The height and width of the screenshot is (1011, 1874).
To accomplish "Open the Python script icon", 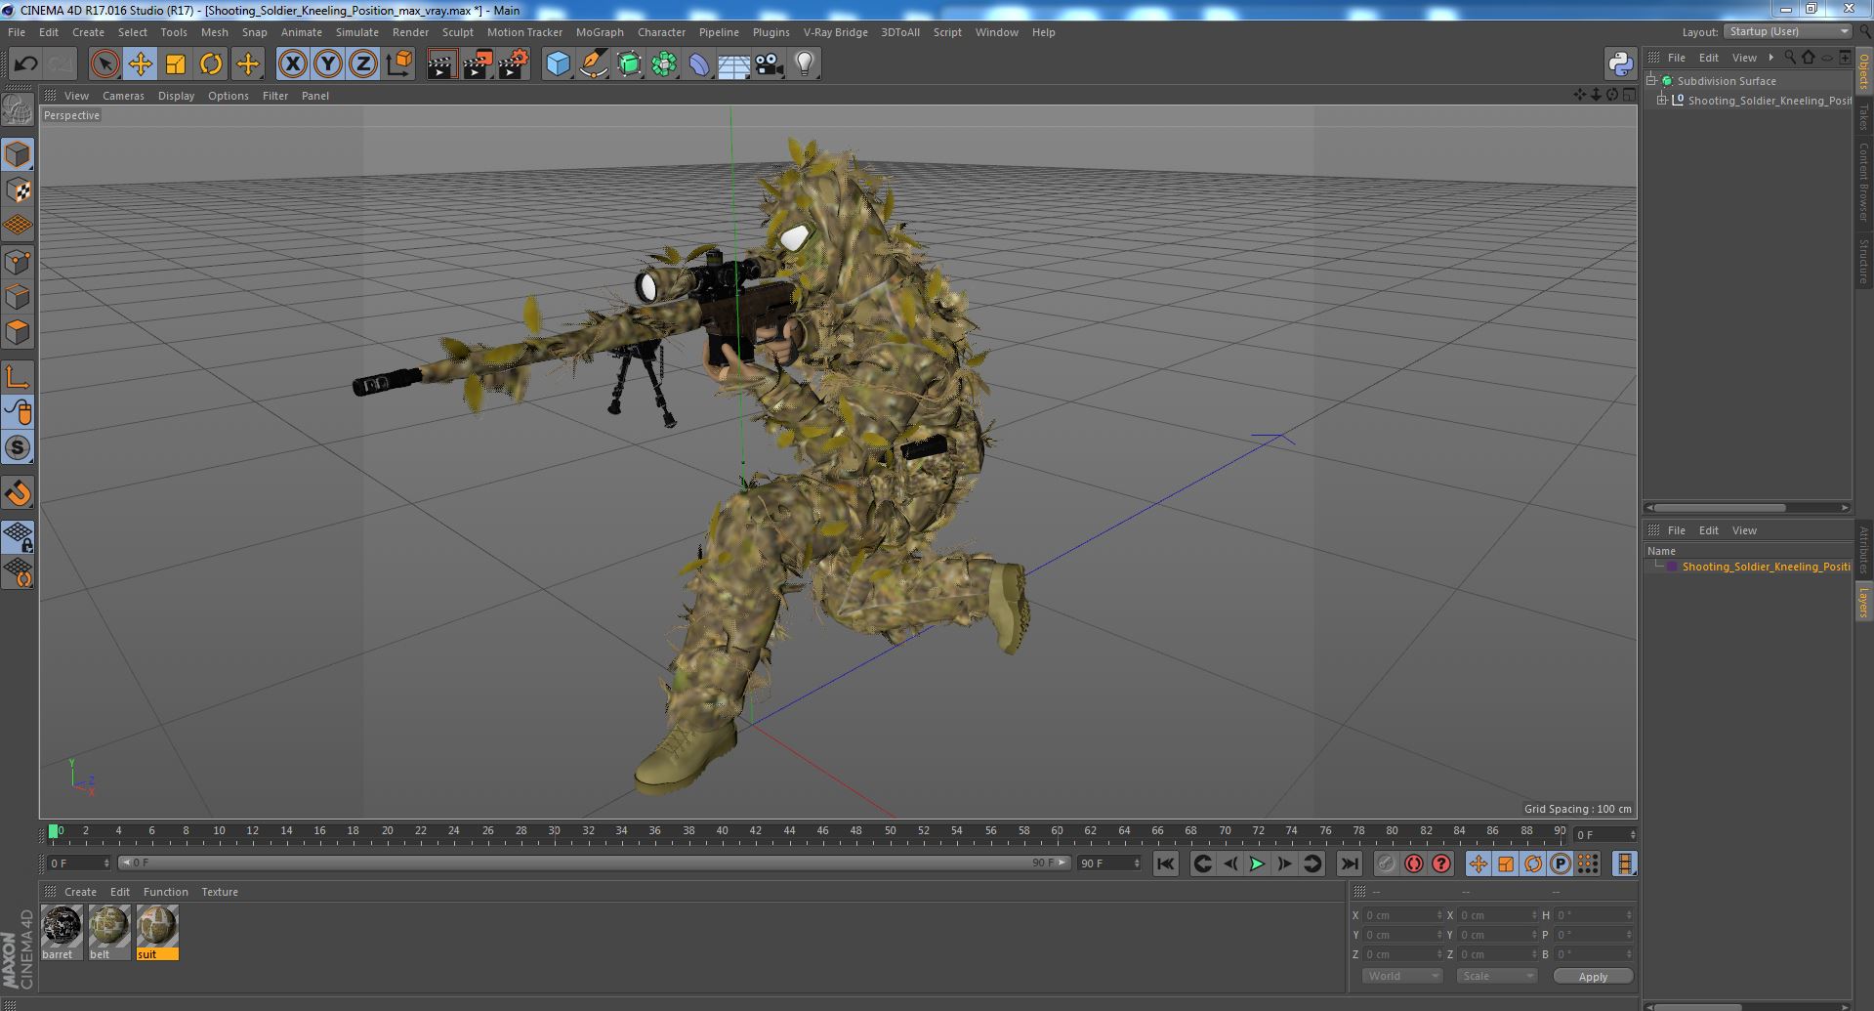I will click(1620, 64).
